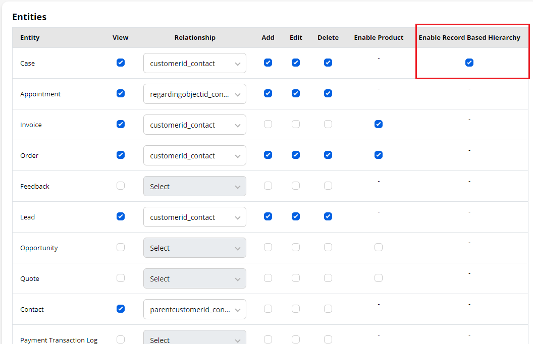Enable View for Quote entity

121,278
